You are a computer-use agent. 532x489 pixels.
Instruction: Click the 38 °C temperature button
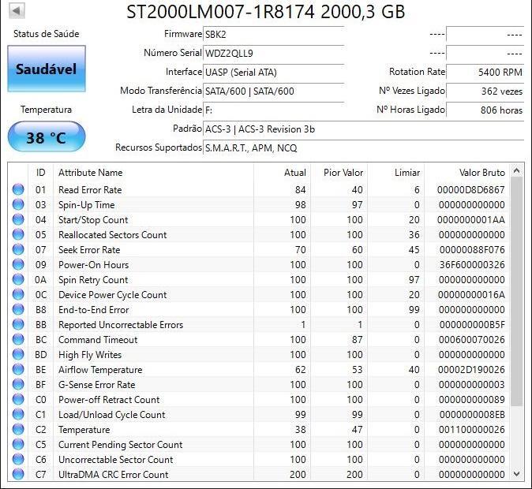click(47, 137)
